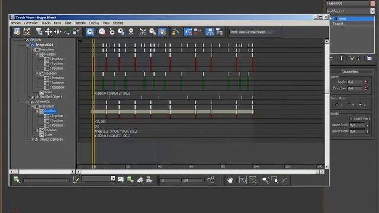This screenshot has width=379, height=213.
Task: Click the Copy Time icon
Action: (153, 31)
